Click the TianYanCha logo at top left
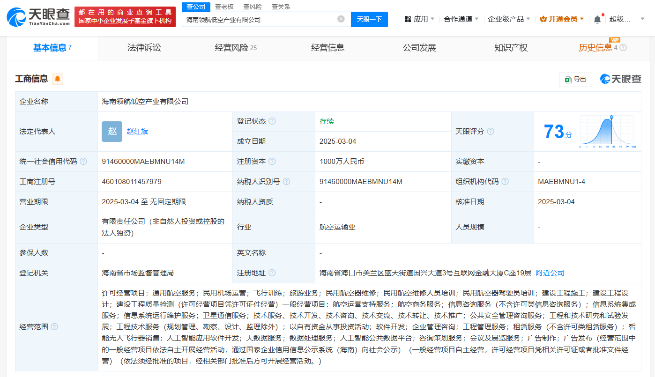655x377 pixels. coord(38,16)
